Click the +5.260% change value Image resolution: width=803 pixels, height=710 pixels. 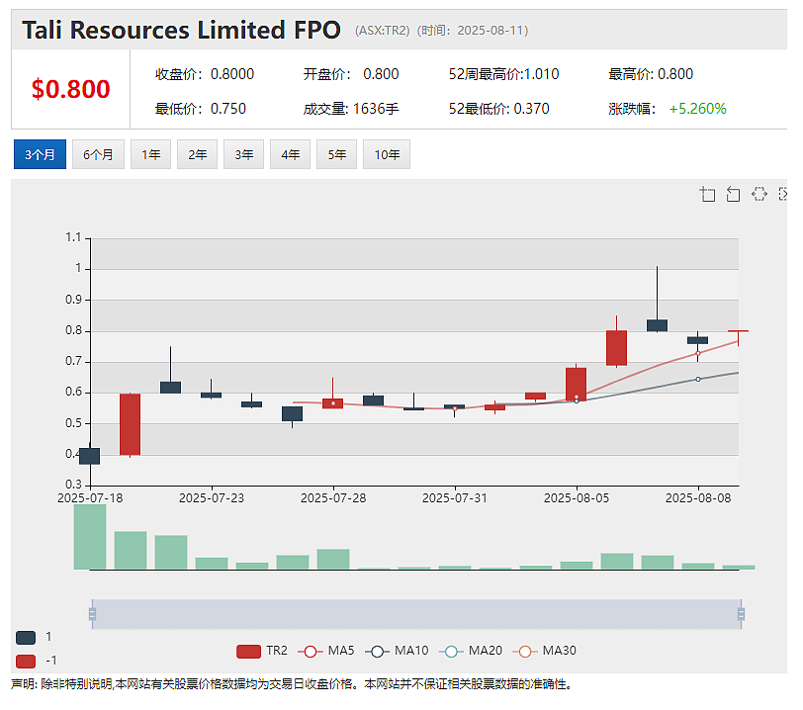pyautogui.click(x=697, y=109)
